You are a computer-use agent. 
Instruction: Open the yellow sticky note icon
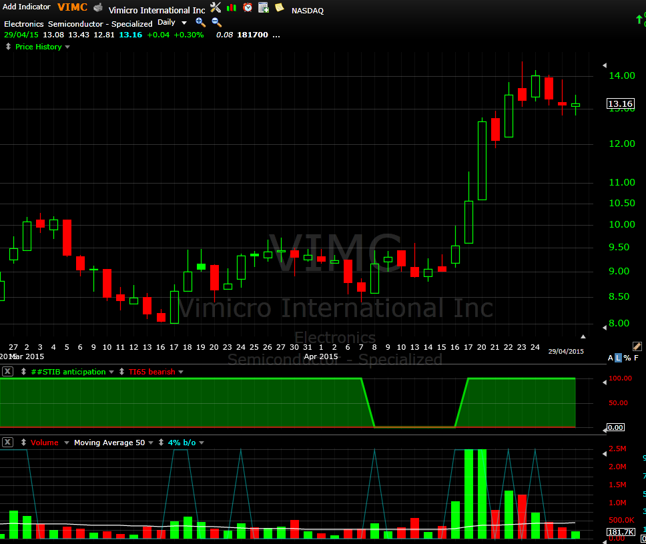280,7
